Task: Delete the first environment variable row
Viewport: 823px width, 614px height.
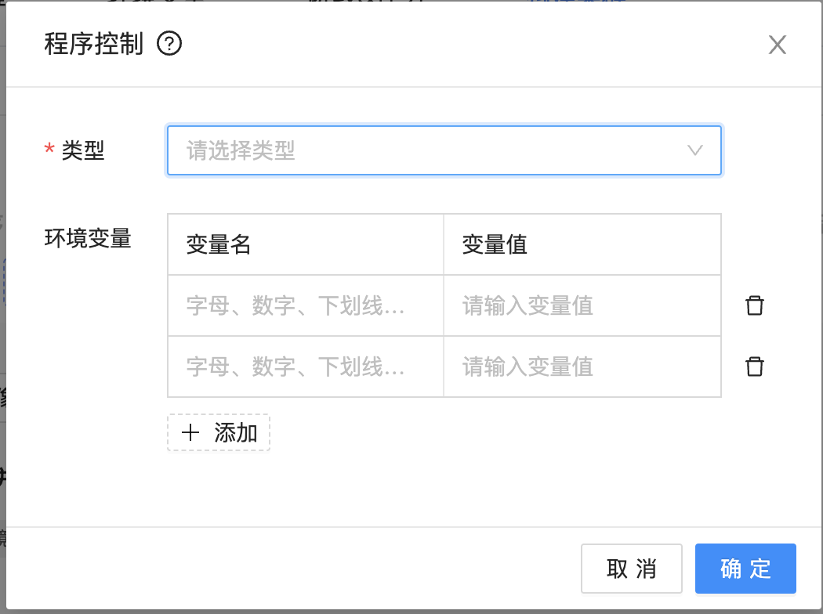Action: click(x=754, y=305)
